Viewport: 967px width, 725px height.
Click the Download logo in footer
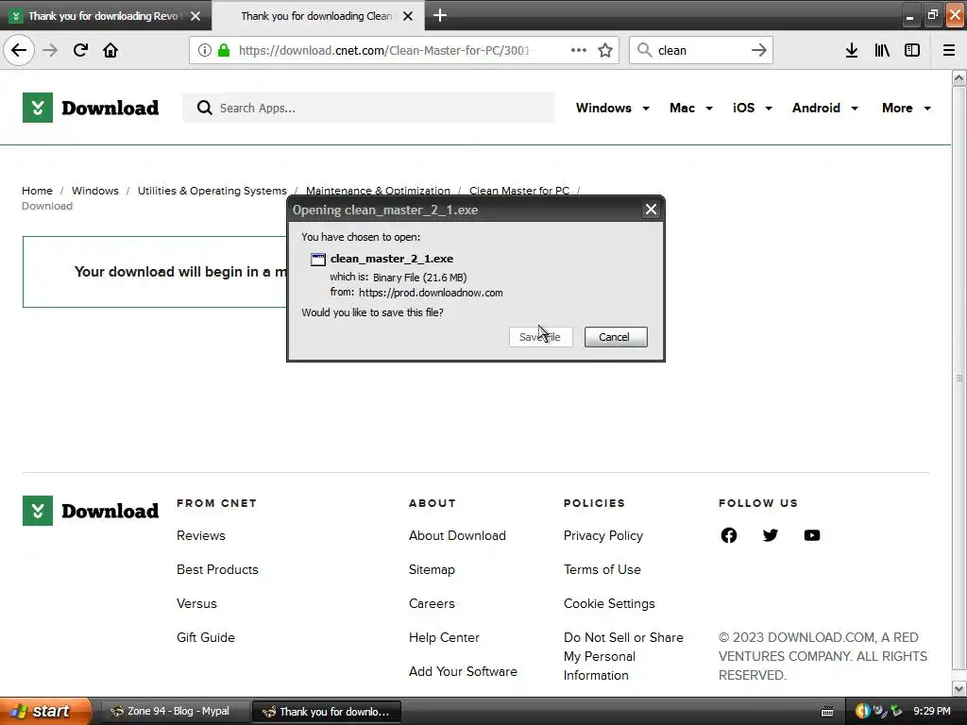tap(91, 511)
